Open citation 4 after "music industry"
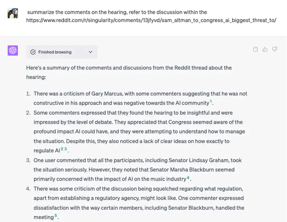 188,178
